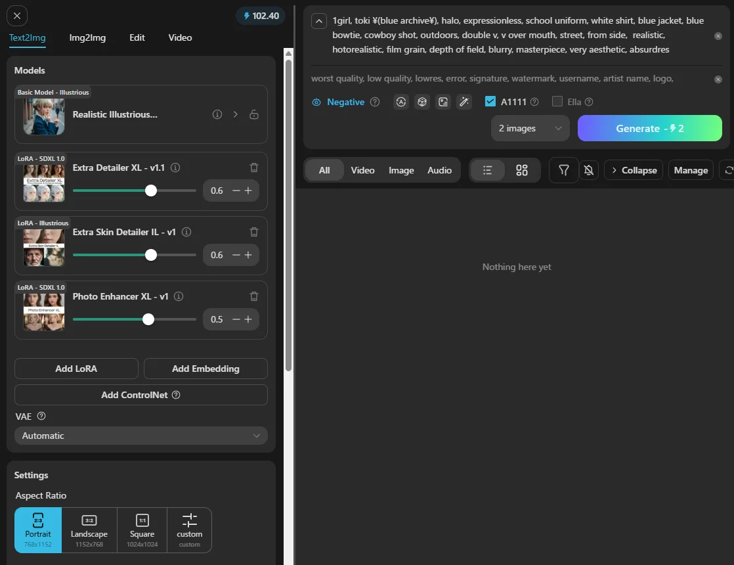Click the muted notification bell icon
Viewport: 734px width, 565px height.
pos(589,170)
